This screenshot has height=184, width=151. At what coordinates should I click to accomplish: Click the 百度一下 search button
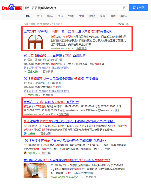[x=139, y=8]
